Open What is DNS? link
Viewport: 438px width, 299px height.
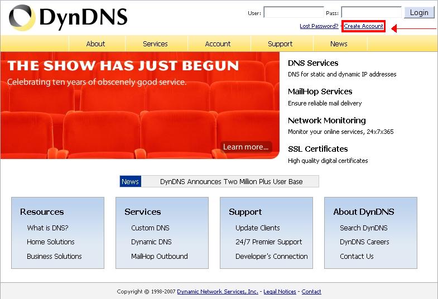47,228
